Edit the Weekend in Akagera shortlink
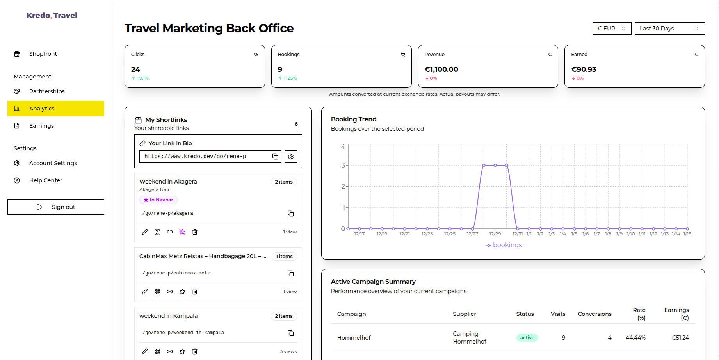Viewport: 719px width, 360px height. point(145,232)
